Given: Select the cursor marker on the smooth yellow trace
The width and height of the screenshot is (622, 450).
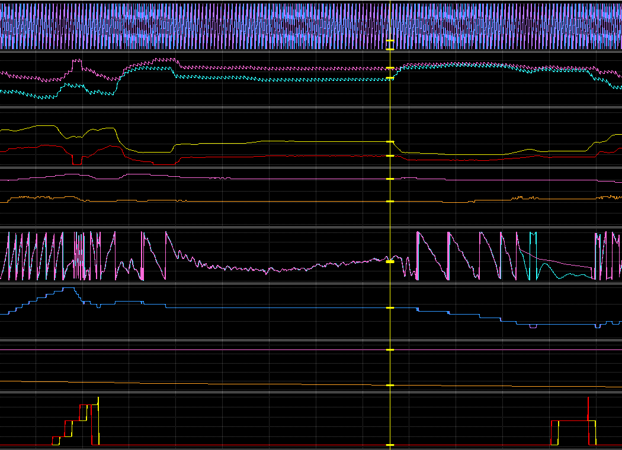Looking at the screenshot, I should click(x=390, y=142).
